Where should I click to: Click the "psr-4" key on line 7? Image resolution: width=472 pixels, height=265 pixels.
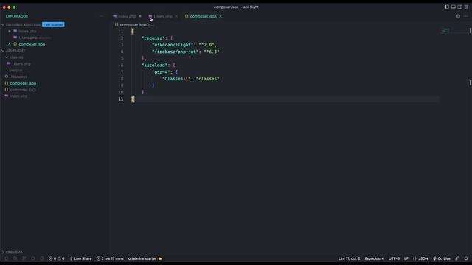[x=161, y=72]
